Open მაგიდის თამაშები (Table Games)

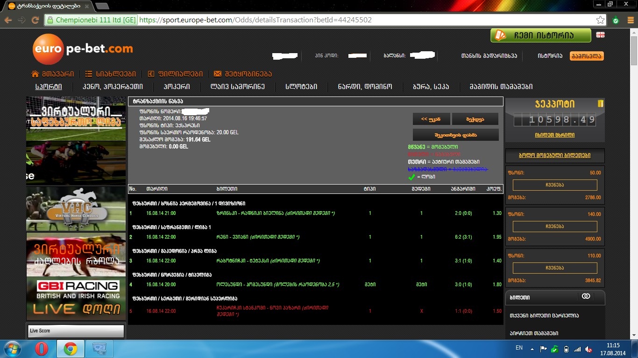click(501, 86)
